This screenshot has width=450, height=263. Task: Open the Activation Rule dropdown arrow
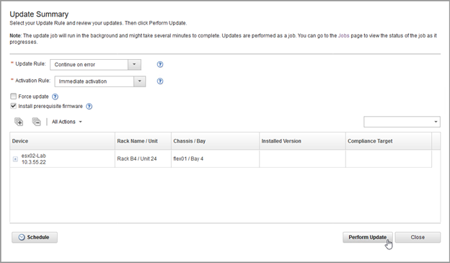[139, 81]
